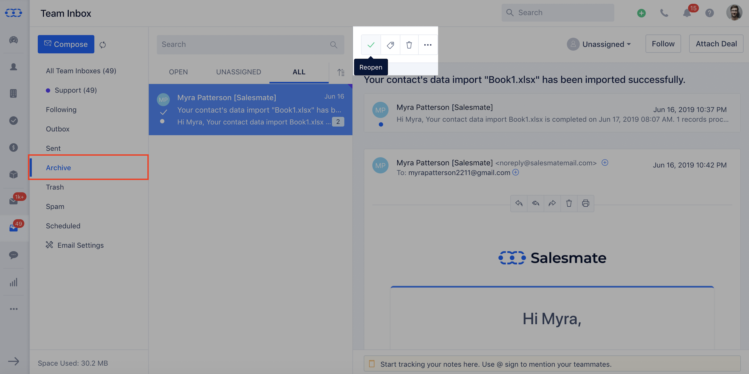Expand the collapsed Jun 16 10:37 PM message
Viewport: 749px width, 374px height.
tap(552, 113)
